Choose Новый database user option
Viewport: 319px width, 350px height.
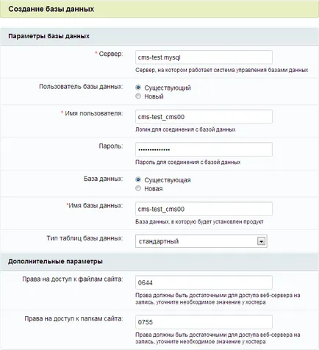(x=138, y=96)
